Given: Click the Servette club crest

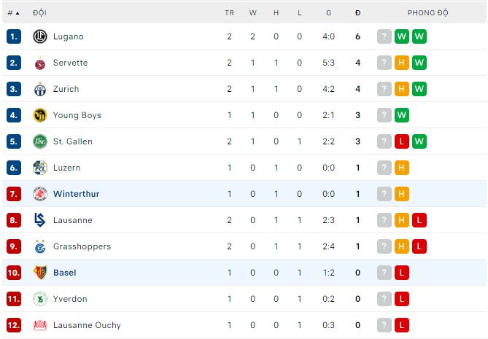Looking at the screenshot, I should (x=40, y=63).
